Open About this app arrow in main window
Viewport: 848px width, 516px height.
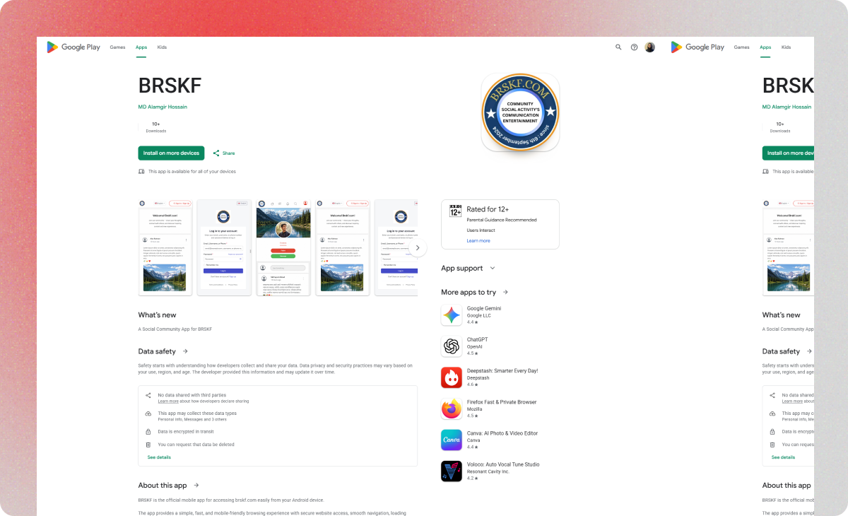196,486
